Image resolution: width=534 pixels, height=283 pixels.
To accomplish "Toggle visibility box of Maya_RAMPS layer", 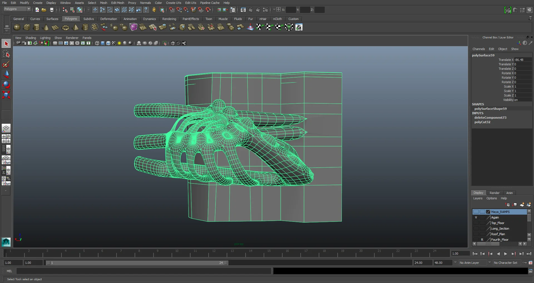I will [476, 212].
